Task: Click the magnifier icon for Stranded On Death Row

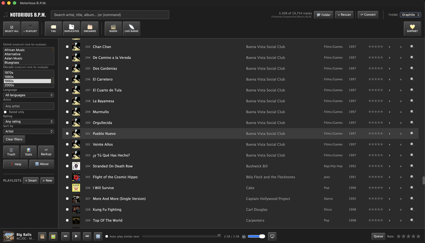Action: coord(412,166)
